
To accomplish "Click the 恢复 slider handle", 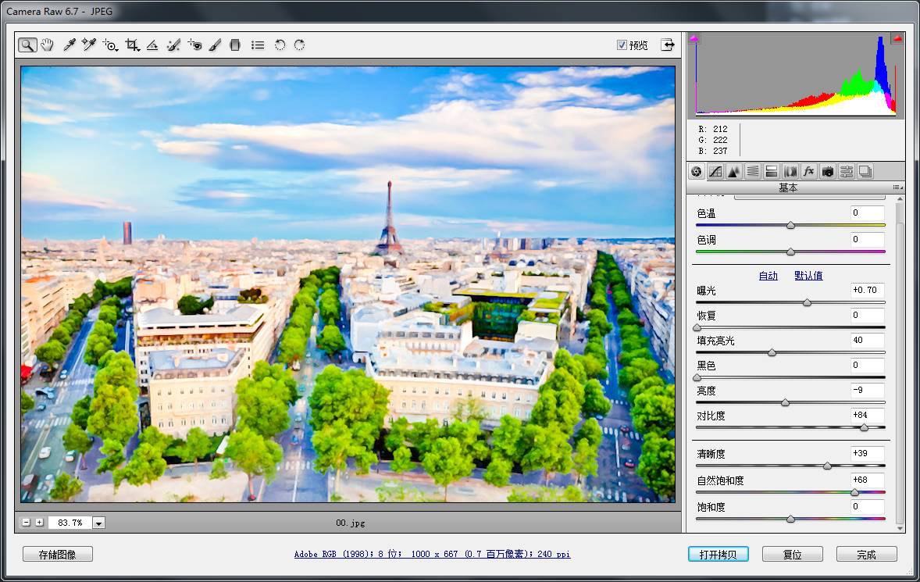I will 697,328.
